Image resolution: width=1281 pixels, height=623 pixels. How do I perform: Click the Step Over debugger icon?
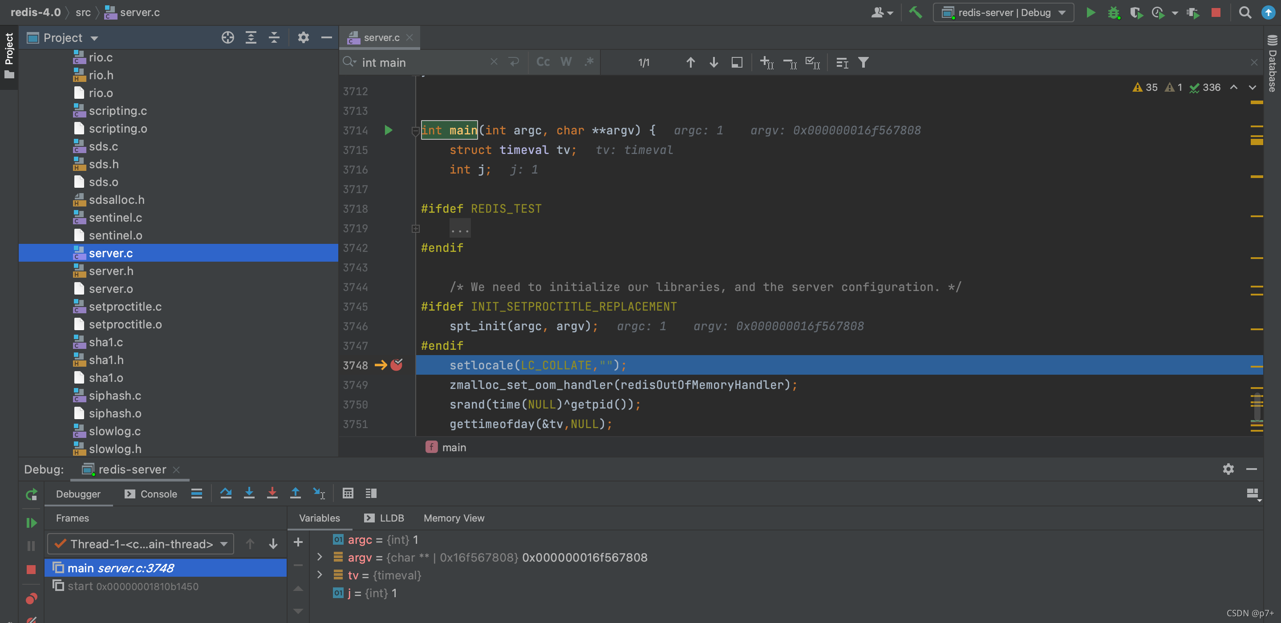226,493
